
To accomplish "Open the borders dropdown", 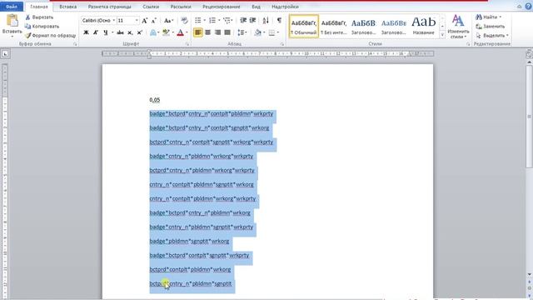I will pos(277,32).
